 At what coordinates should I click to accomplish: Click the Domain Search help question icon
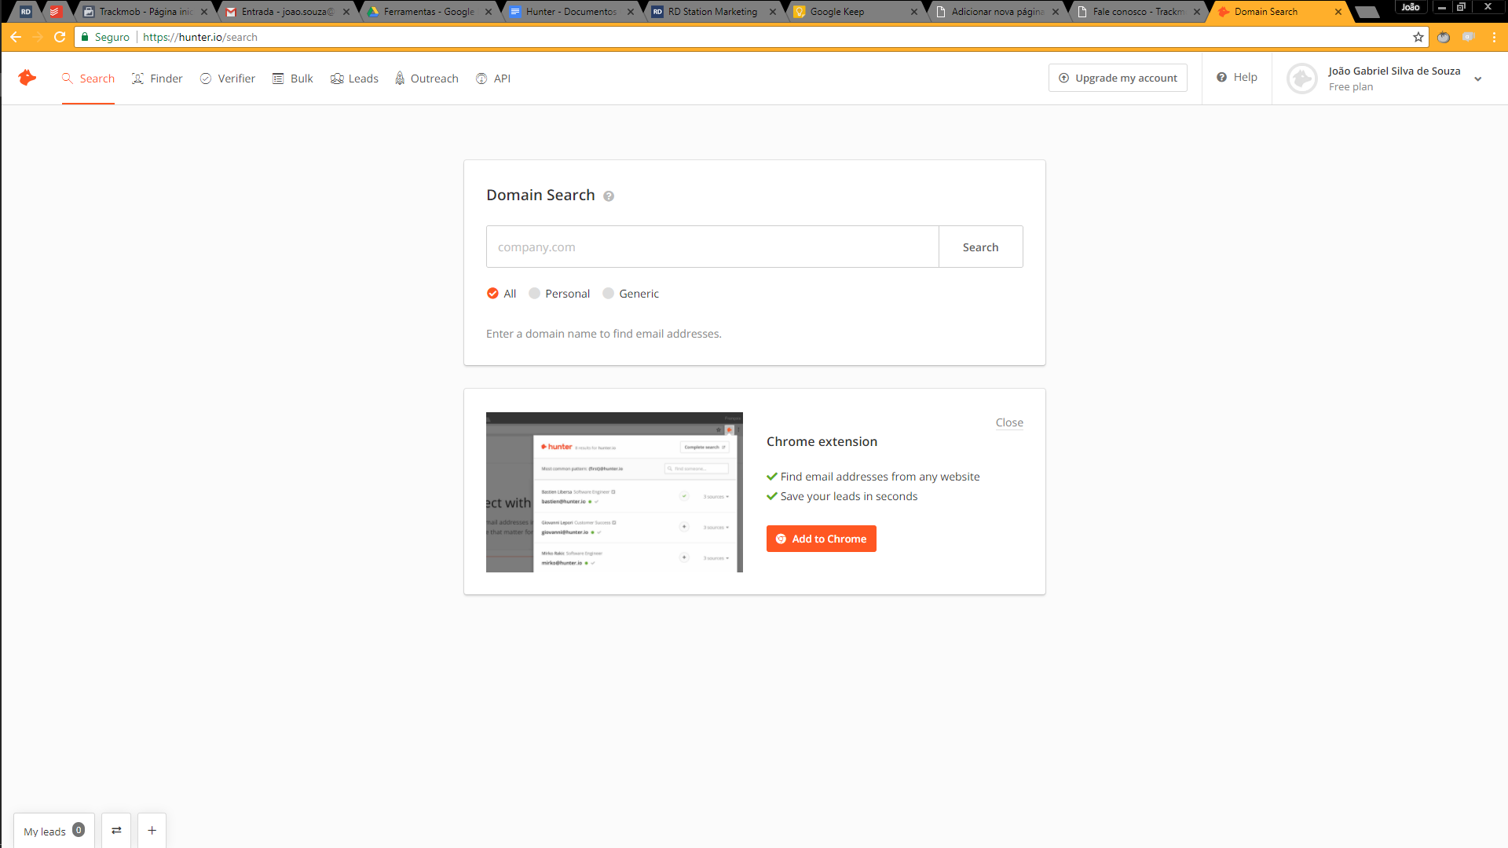click(609, 196)
